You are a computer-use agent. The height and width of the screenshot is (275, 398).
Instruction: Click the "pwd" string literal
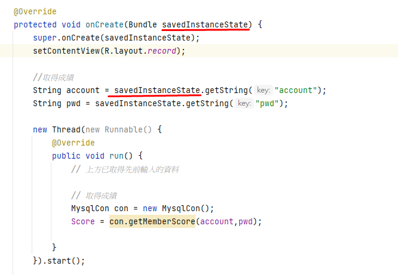point(267,103)
